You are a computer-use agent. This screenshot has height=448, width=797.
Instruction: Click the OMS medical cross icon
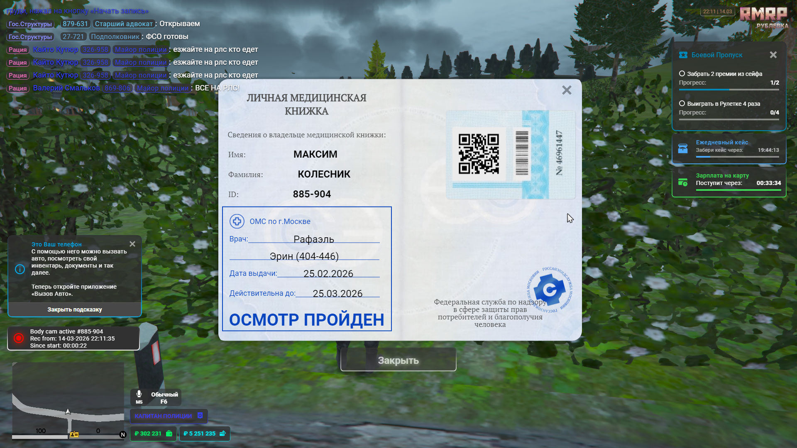click(237, 222)
